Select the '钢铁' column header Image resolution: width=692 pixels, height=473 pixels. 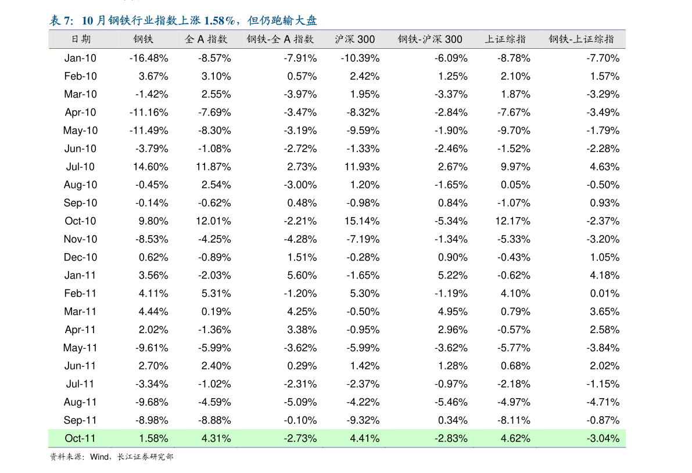click(143, 39)
